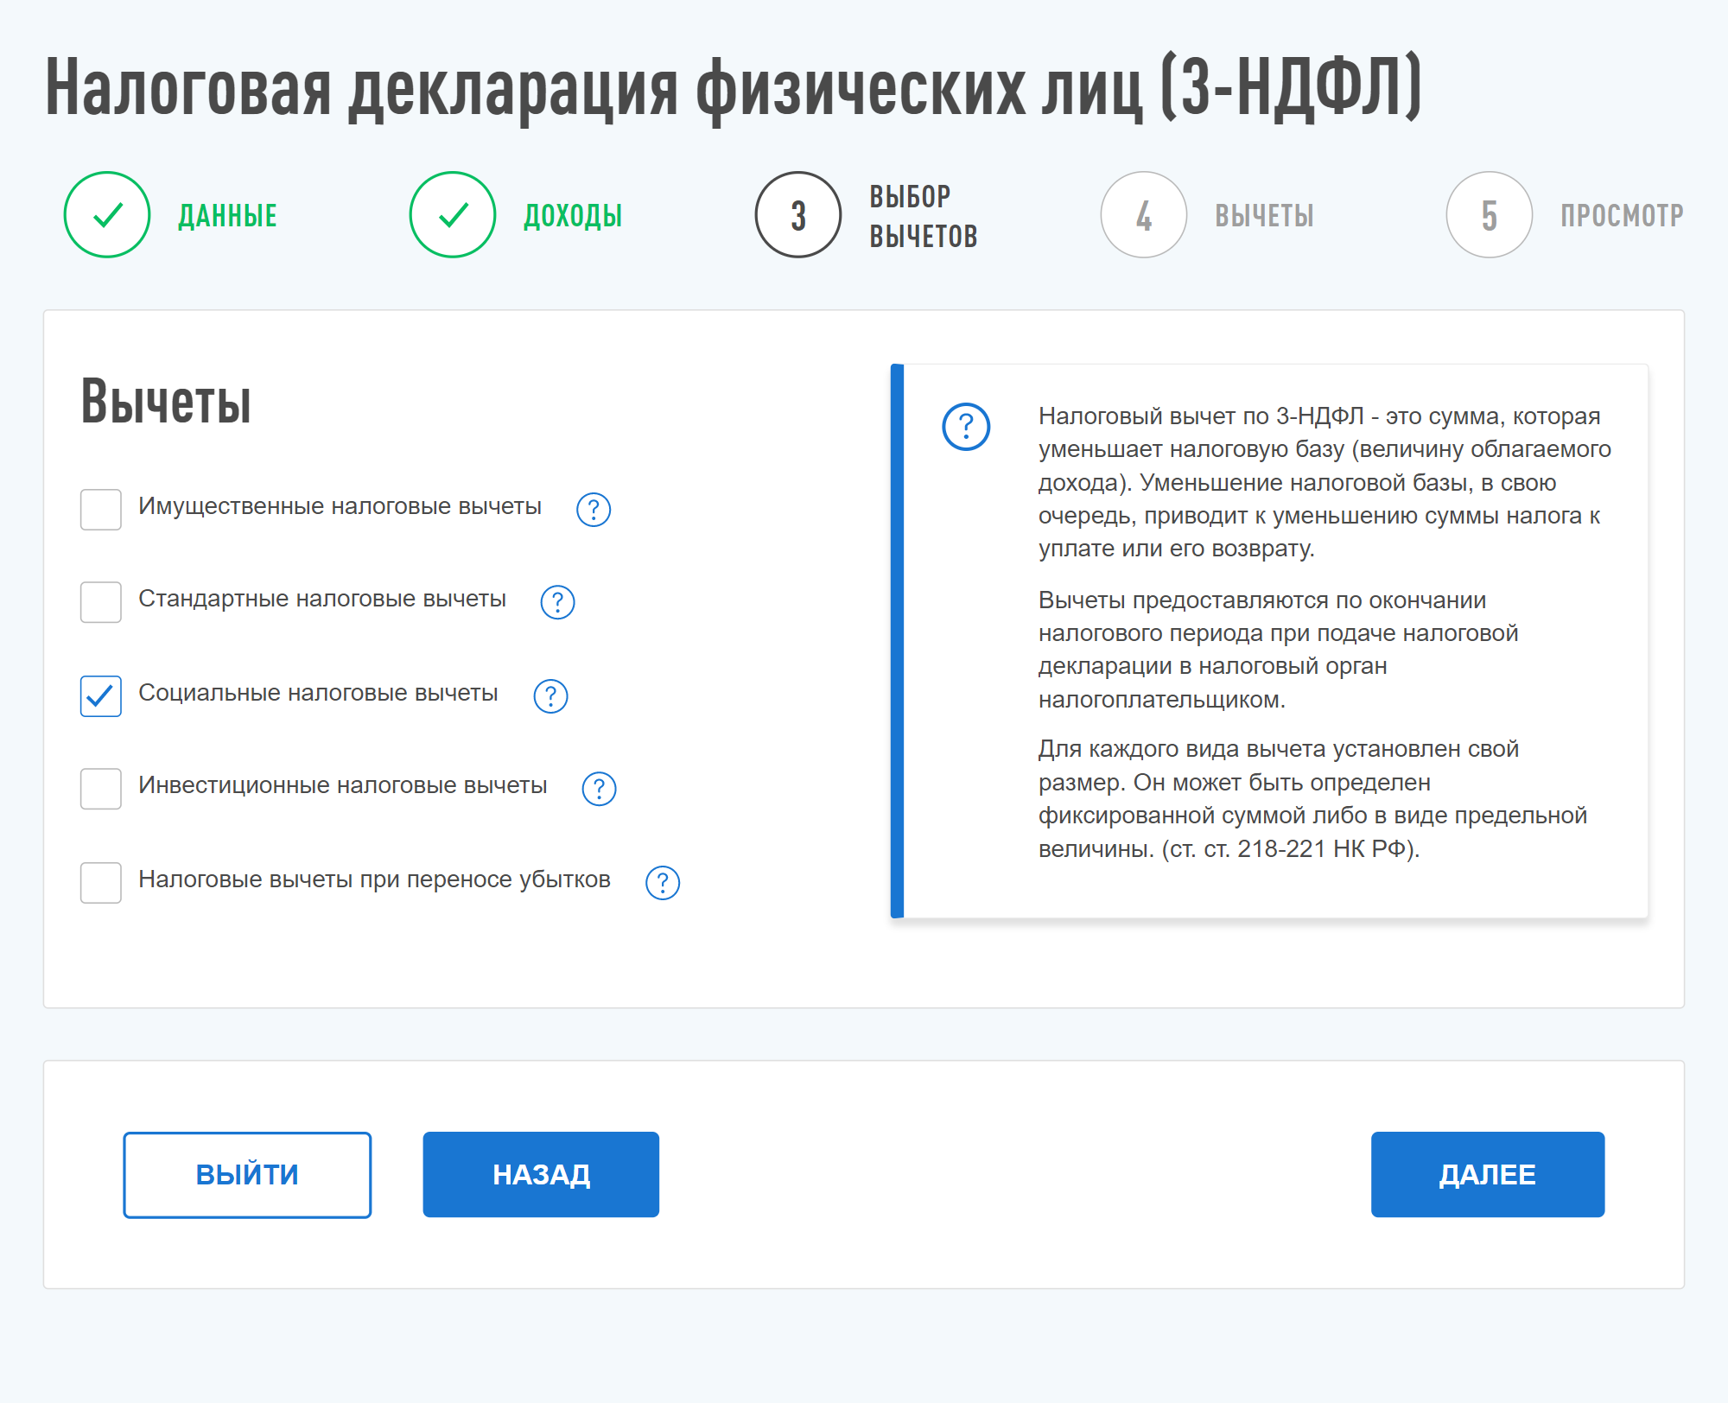Uncheck Социальные налоговые вычеты checkbox
The height and width of the screenshot is (1403, 1728).
click(x=101, y=696)
